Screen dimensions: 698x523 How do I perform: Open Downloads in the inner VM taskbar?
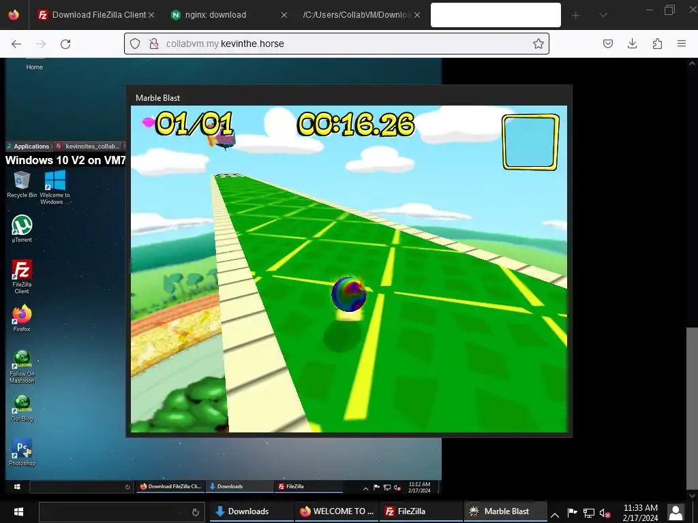click(x=239, y=486)
